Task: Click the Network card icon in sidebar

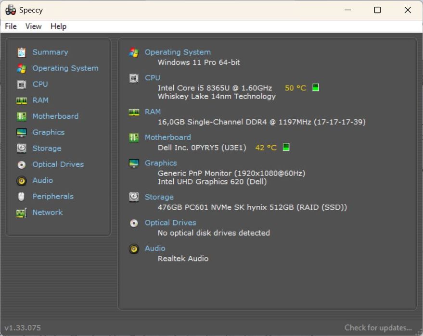Action: coord(22,213)
